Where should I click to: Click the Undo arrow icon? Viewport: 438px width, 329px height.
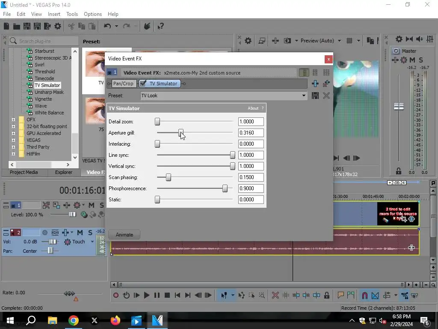pos(107,26)
